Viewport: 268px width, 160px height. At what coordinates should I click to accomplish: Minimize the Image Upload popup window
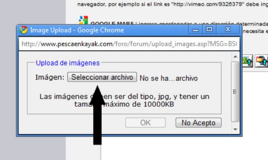pos(196,30)
